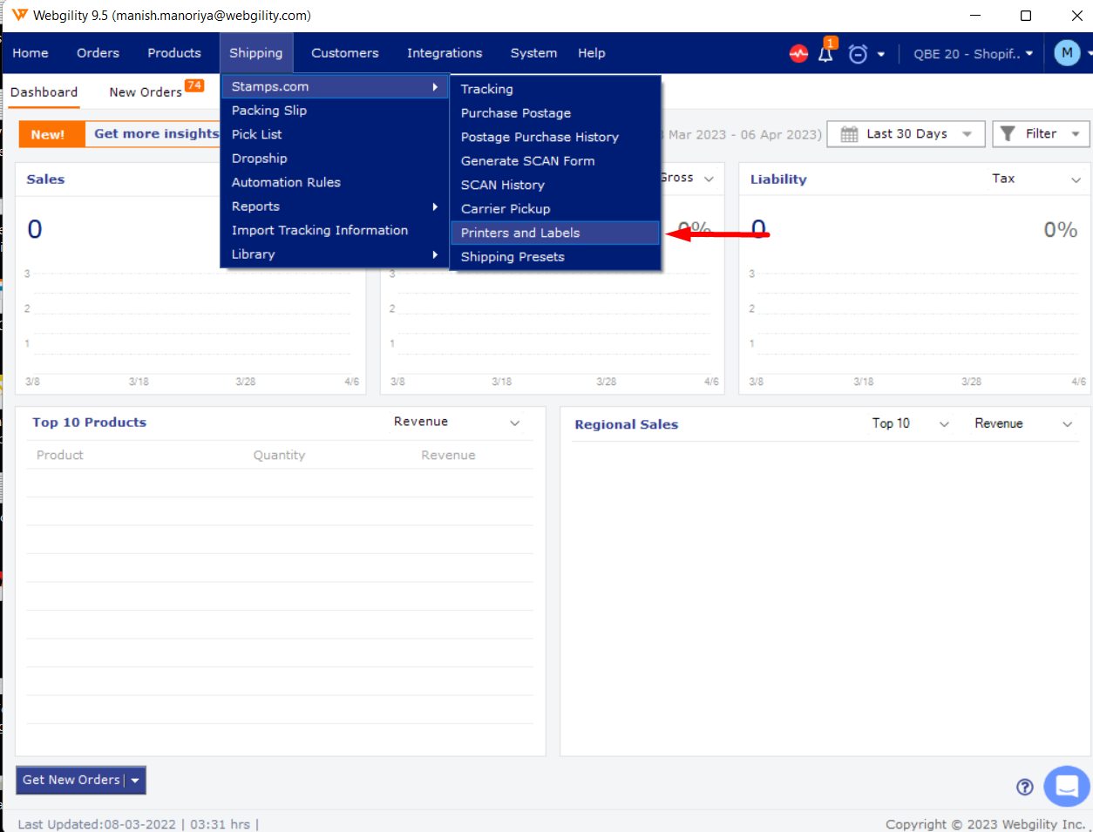Select Pick List from Shipping menu
Image resolution: width=1093 pixels, height=832 pixels.
(x=335, y=134)
